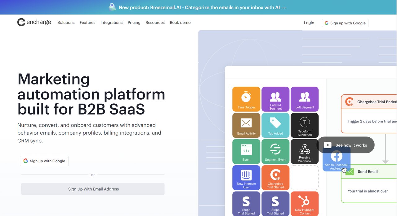Play the See how it works video

[x=346, y=145]
